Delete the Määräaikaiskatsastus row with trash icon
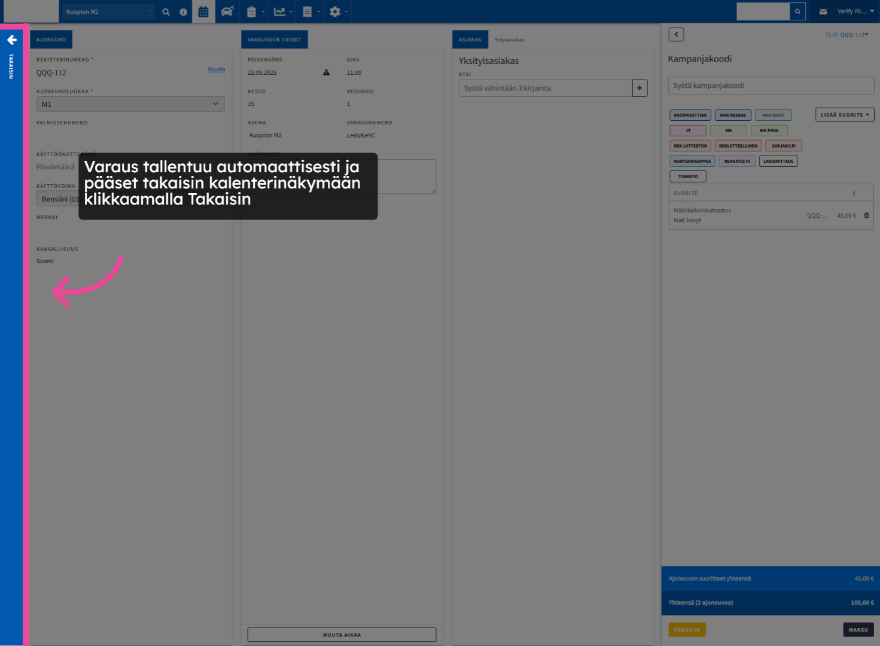The width and height of the screenshot is (880, 646). (x=866, y=215)
